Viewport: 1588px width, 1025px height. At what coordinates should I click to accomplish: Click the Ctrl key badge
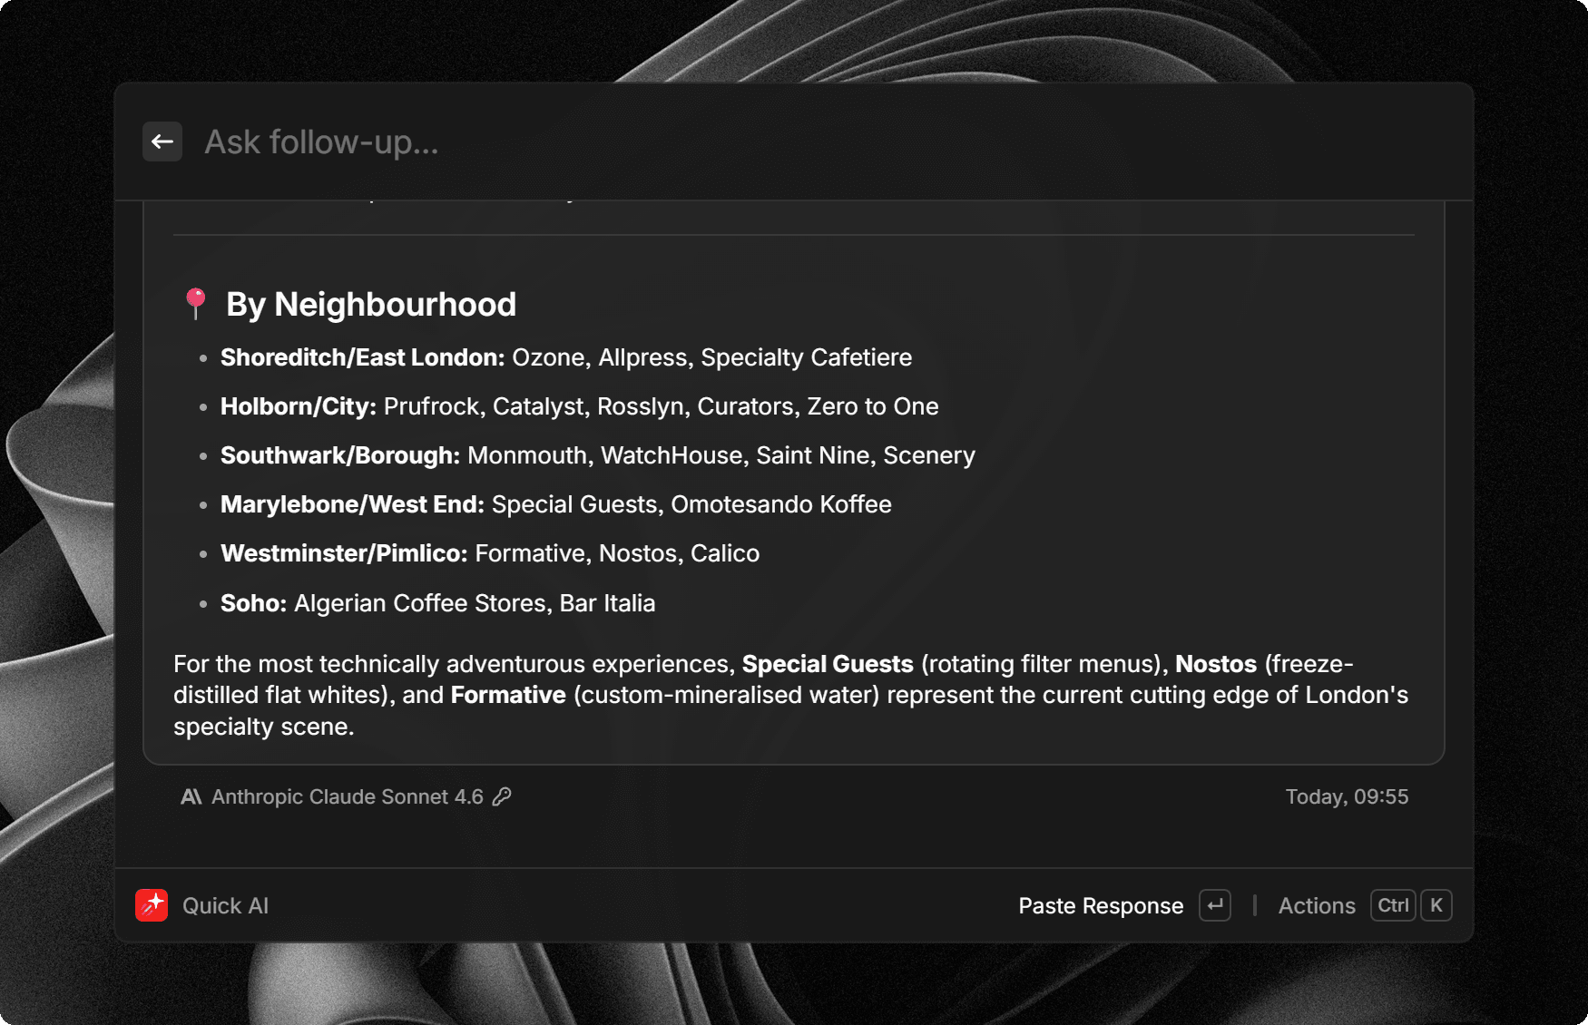coord(1393,905)
